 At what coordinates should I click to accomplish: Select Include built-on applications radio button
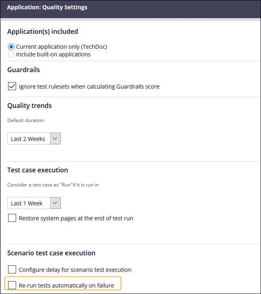(11, 54)
